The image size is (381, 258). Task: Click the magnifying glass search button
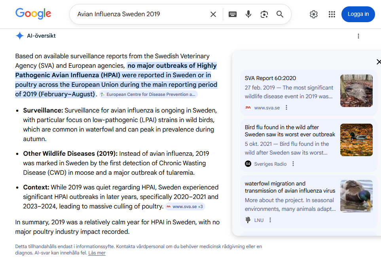280,14
